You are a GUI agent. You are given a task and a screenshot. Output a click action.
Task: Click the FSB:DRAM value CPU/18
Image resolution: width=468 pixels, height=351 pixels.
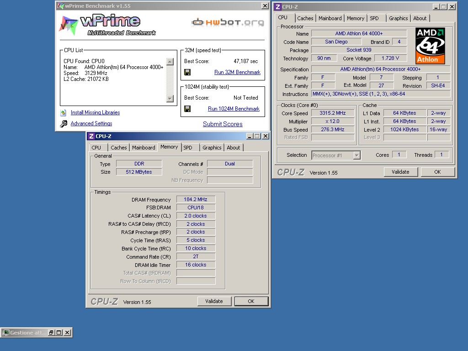click(x=196, y=207)
